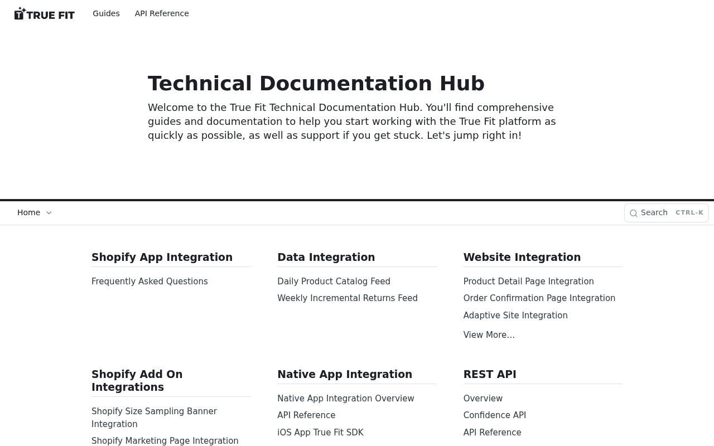714x446 pixels.
Task: Click the True Fit logo
Action: 45,13
